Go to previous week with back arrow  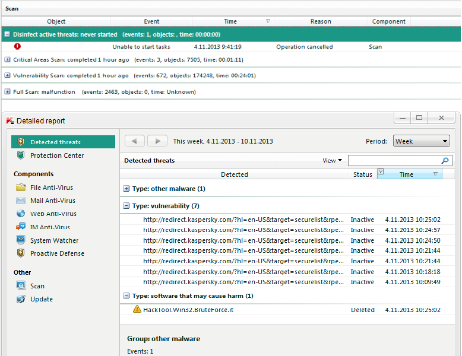[x=135, y=141]
